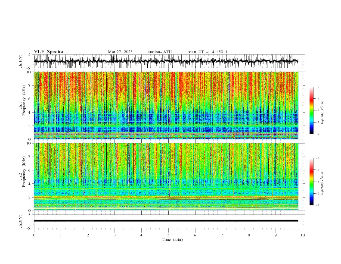This screenshot has width=341, height=264.
Task: Click the lower colorbar "-7" tick label
Action: [x=318, y=205]
